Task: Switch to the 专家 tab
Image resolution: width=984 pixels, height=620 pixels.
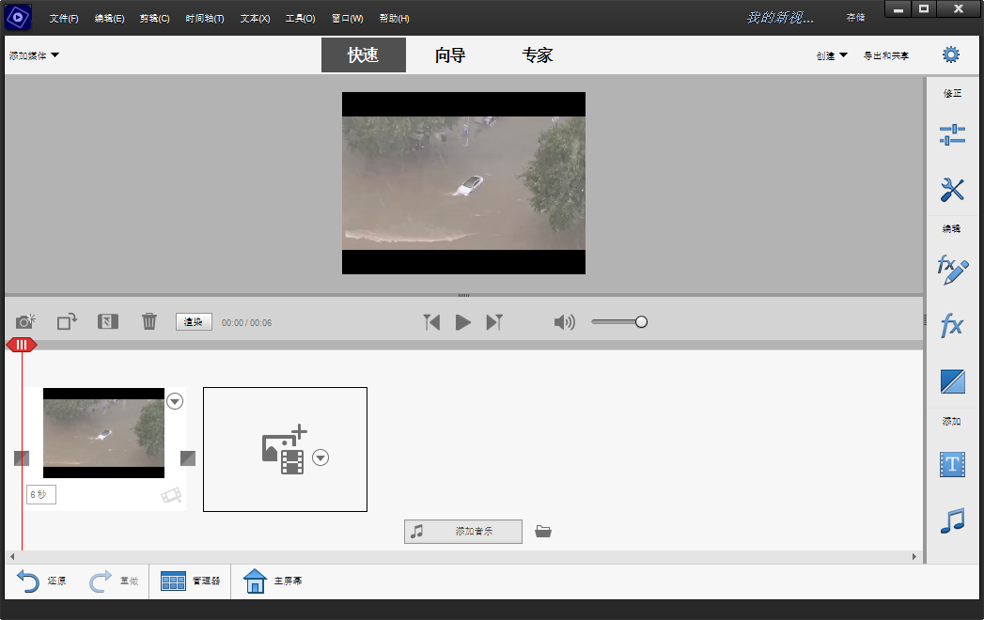Action: [539, 54]
